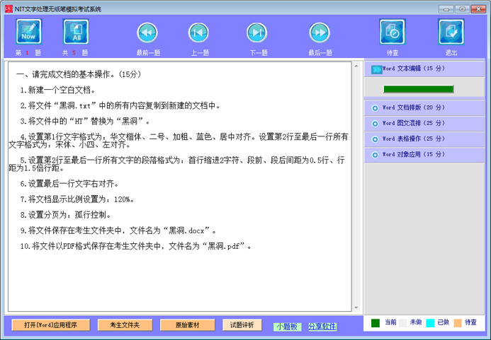Jump to the first question (最前一题)
The height and width of the screenshot is (340, 491).
pyautogui.click(x=147, y=33)
